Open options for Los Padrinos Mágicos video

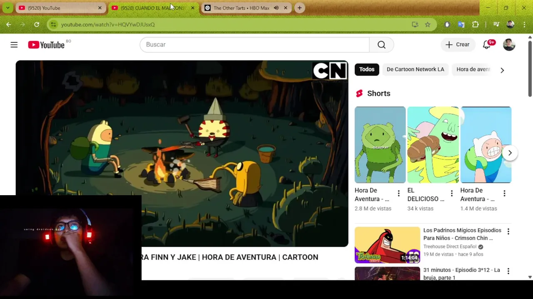coord(508,231)
